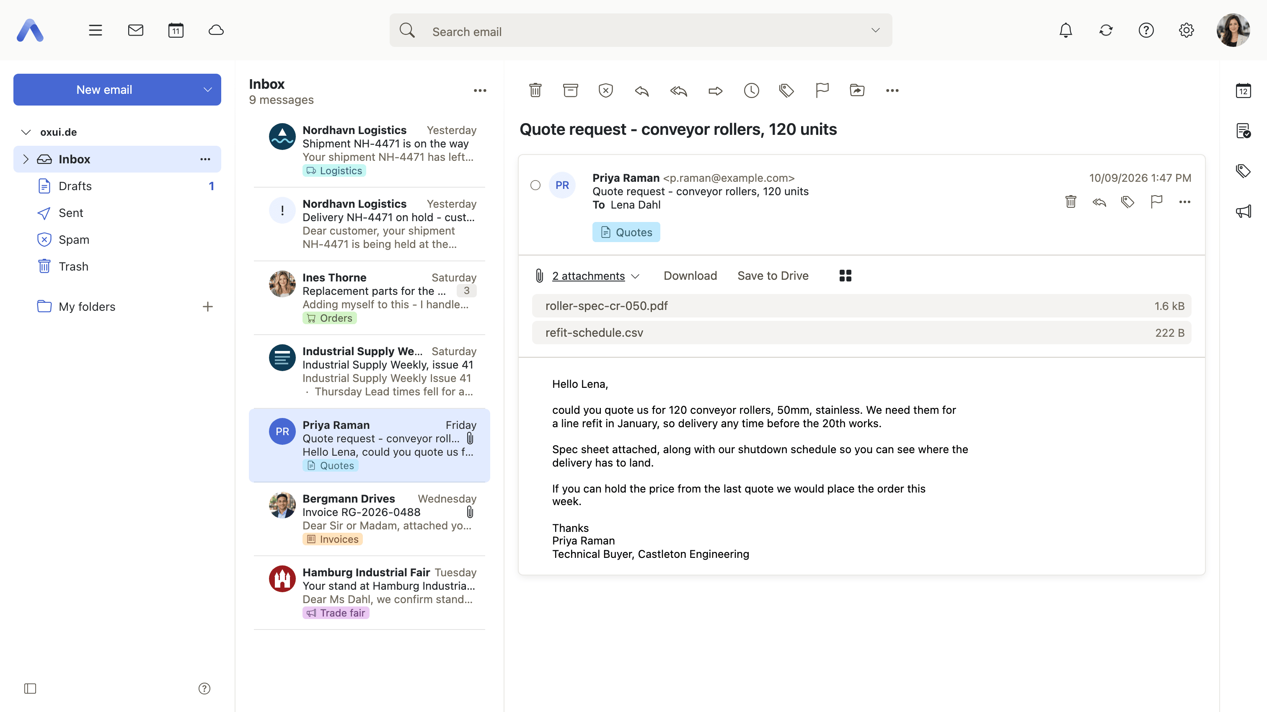Forward the email using the arrow icon

(715, 90)
